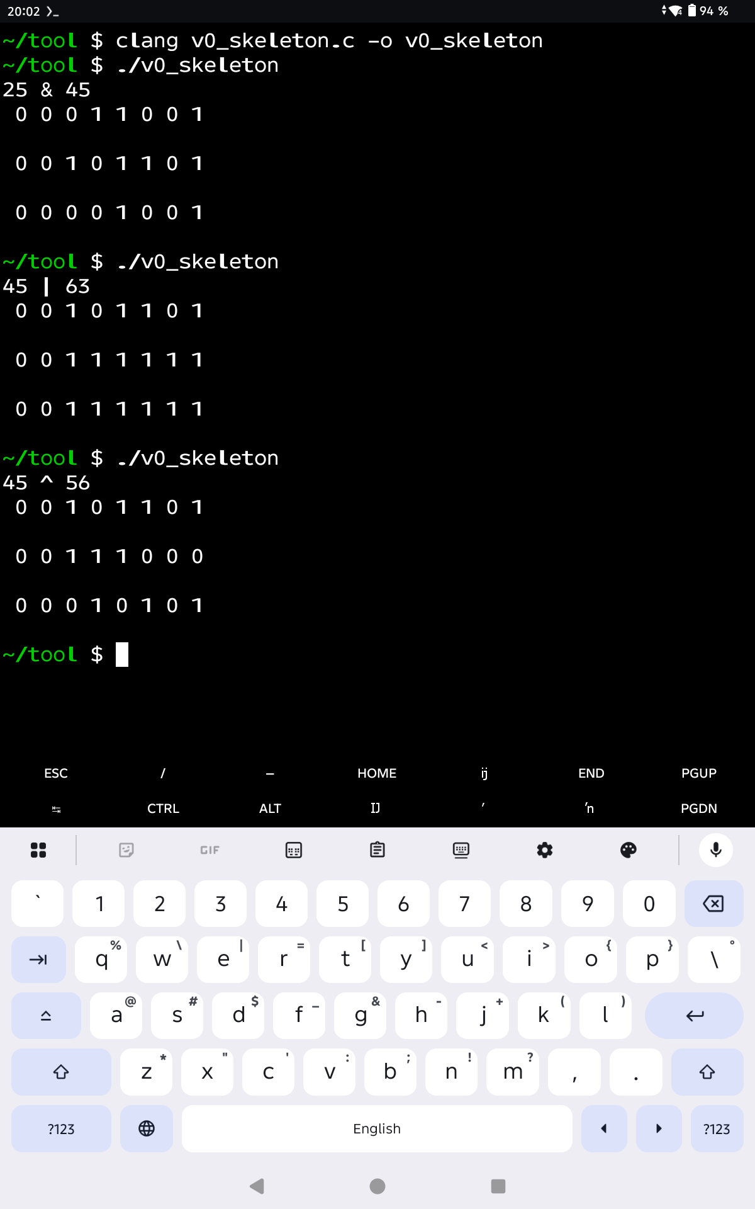Tap the number 1 key
This screenshot has height=1209, width=755.
99,904
